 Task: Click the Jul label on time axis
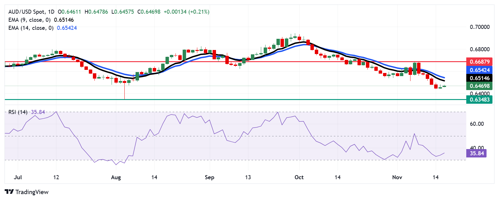coord(18,177)
